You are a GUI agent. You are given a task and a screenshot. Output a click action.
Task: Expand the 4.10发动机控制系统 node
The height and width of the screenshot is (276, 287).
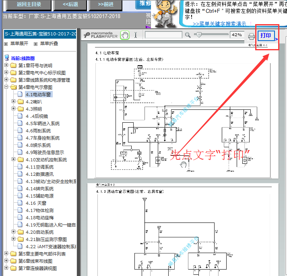click(x=13, y=159)
